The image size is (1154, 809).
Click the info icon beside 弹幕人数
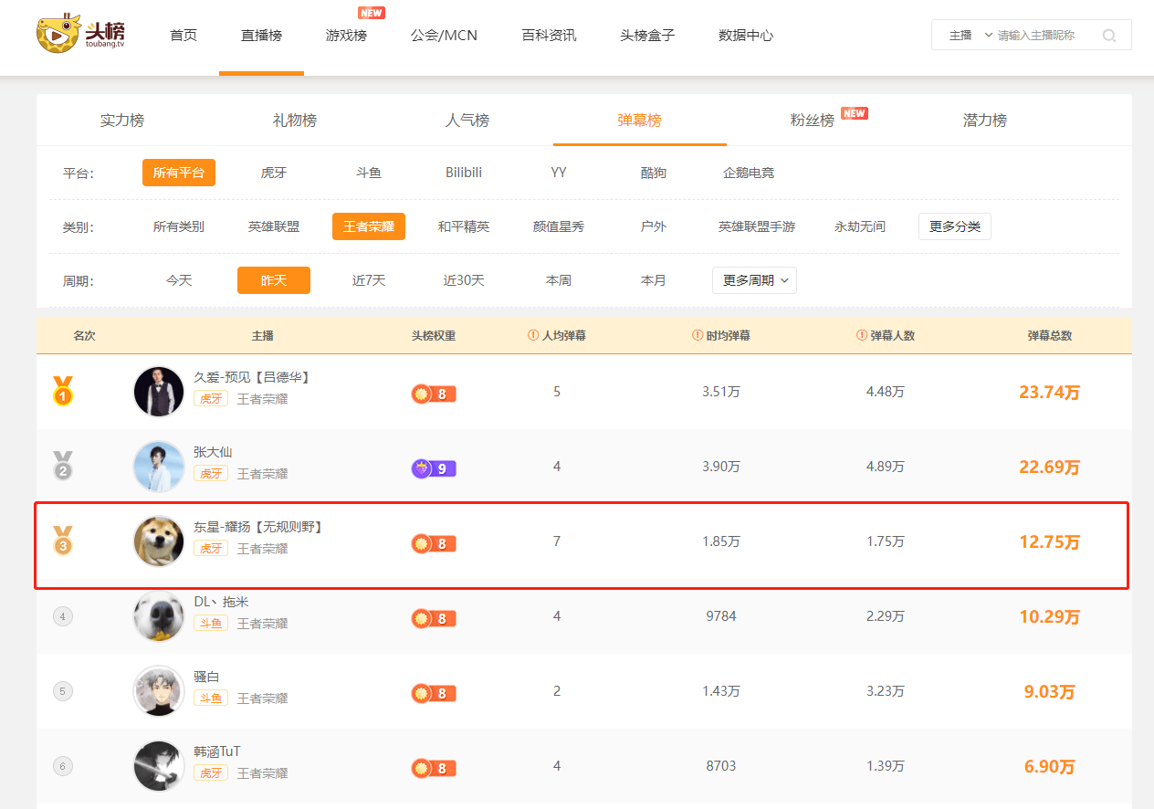click(862, 335)
